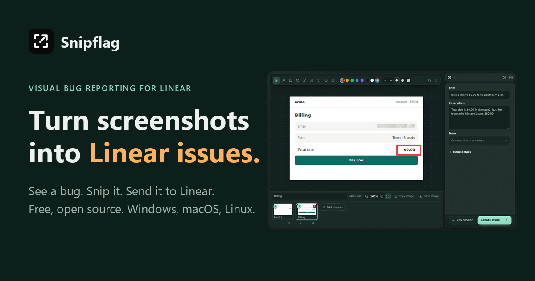Viewport: 535px width, 281px height.
Task: Pick the orange annotation color
Action: tap(347, 80)
